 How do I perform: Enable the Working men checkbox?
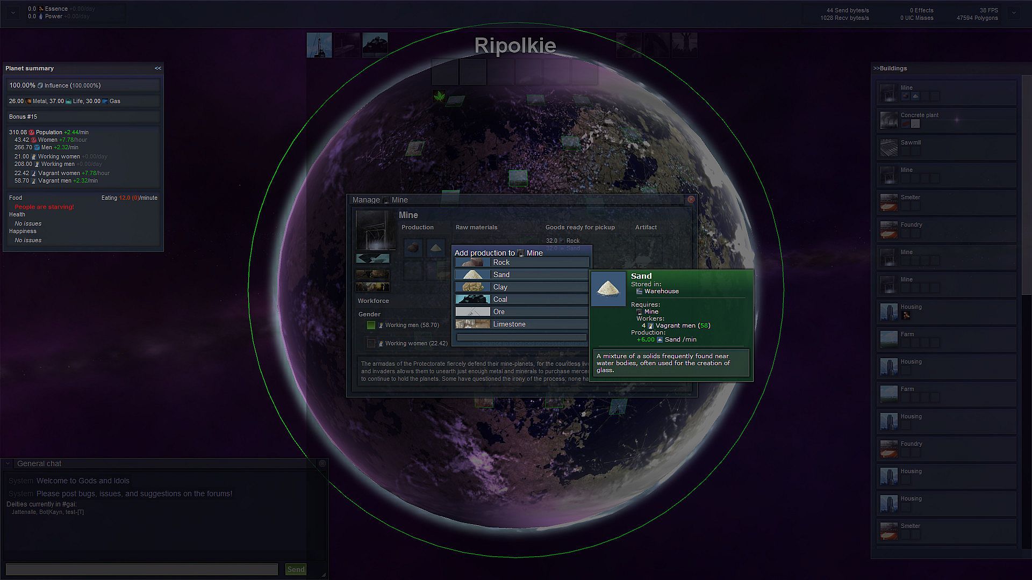click(371, 325)
